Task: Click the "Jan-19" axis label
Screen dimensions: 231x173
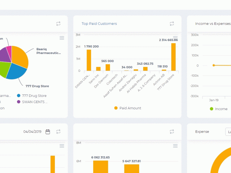Action: (214, 100)
